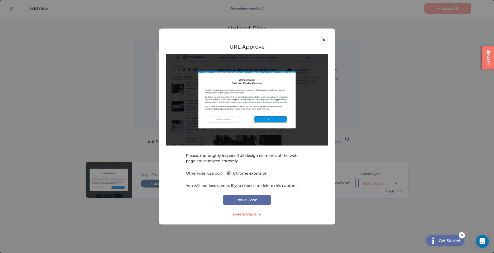Select the capture thumbnail in file row
This screenshot has height=253, width=494.
click(109, 180)
